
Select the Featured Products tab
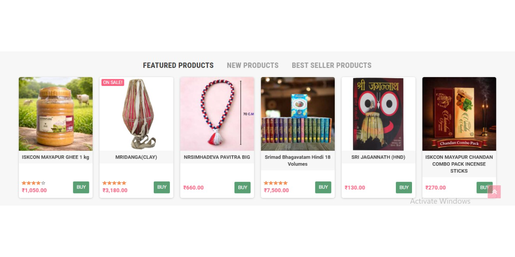tap(178, 65)
